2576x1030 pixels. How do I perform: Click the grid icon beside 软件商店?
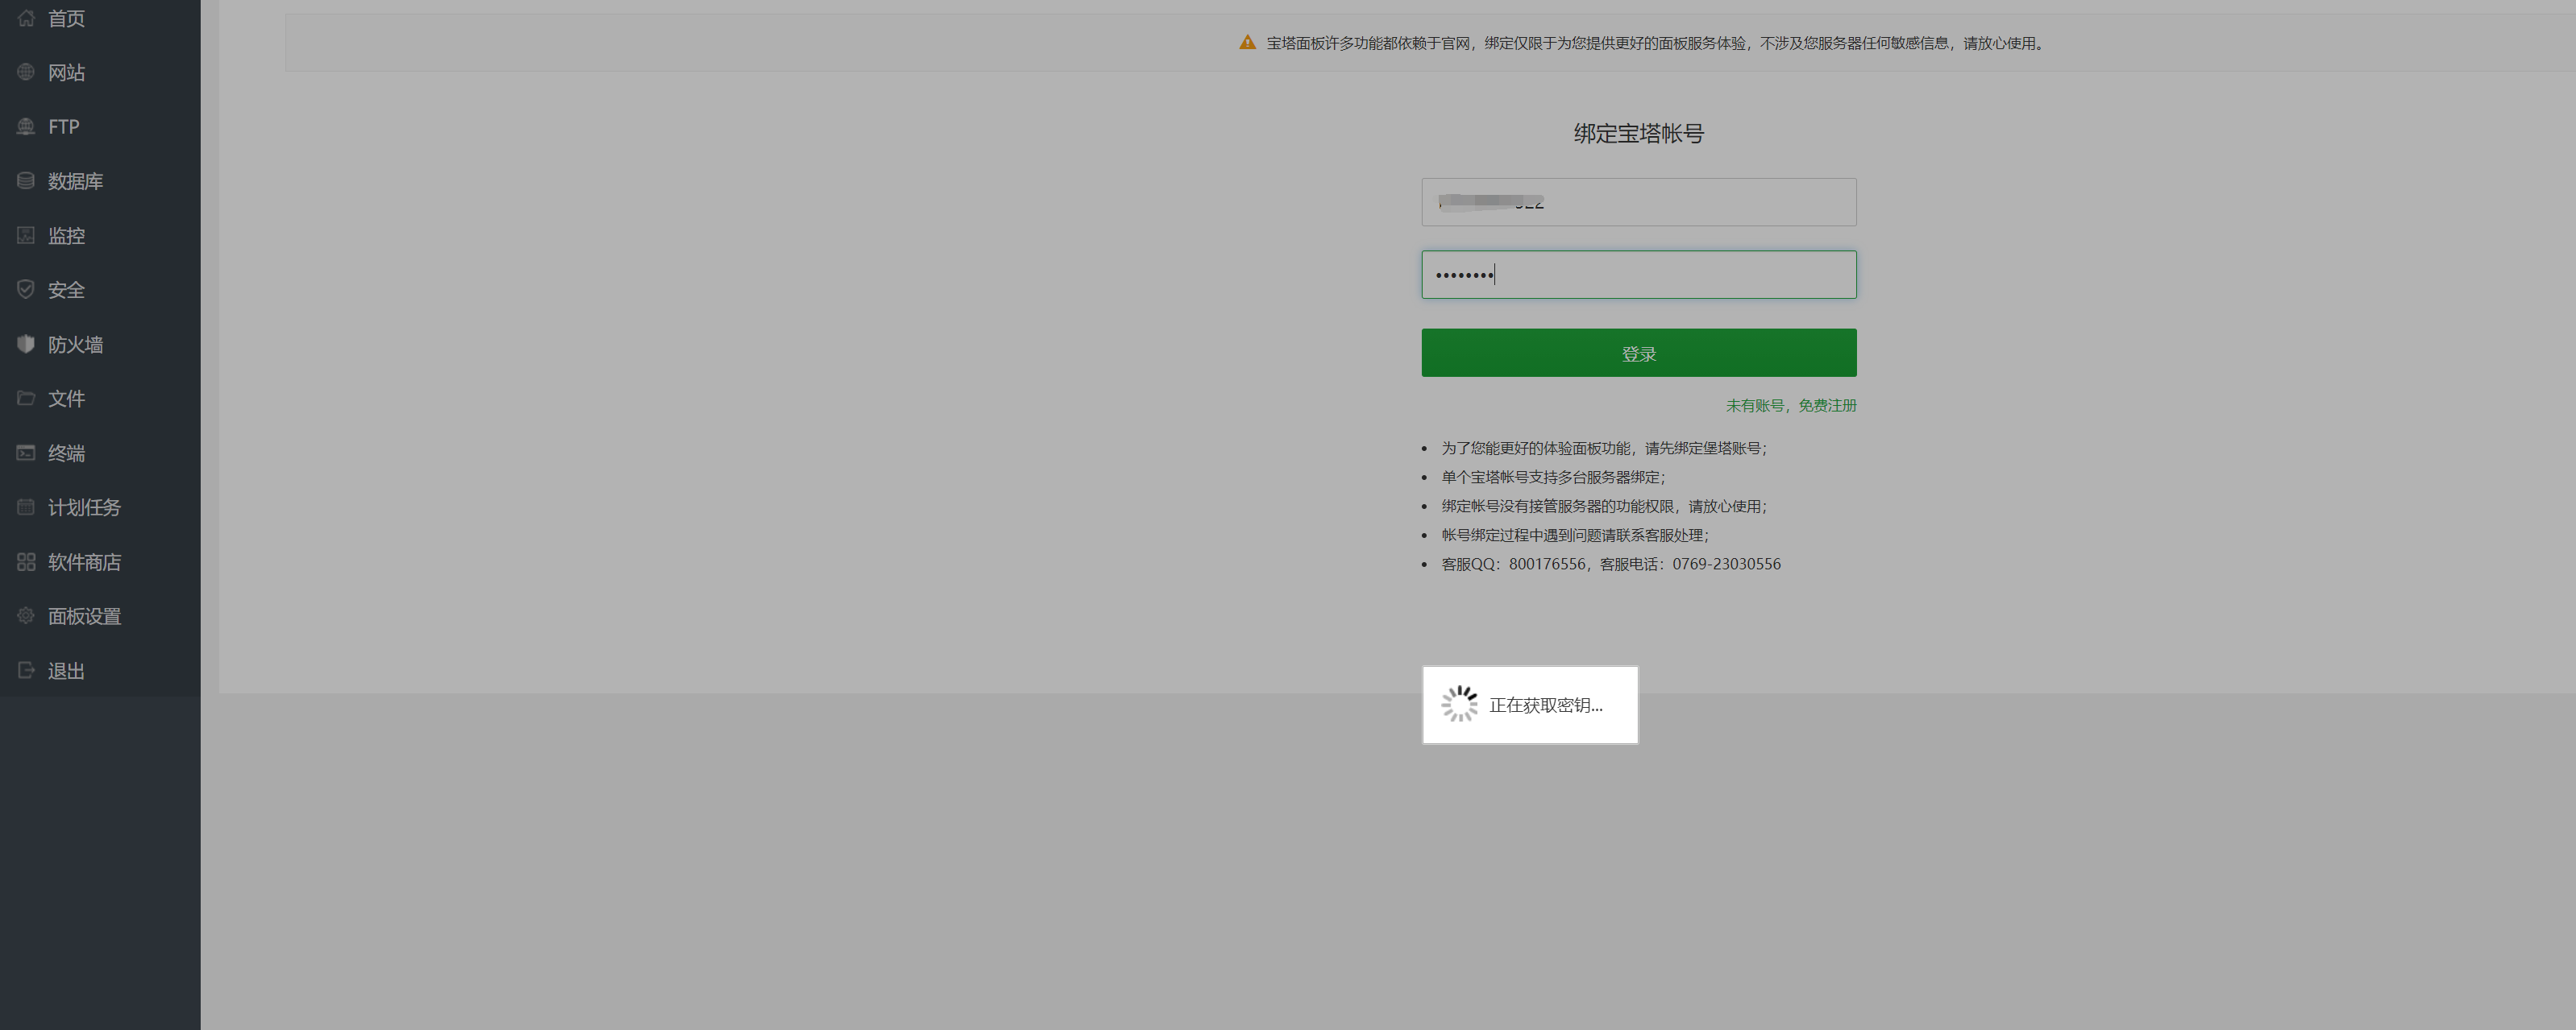(26, 561)
